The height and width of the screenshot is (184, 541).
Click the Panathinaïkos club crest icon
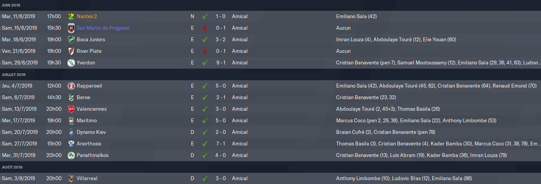coord(71,155)
